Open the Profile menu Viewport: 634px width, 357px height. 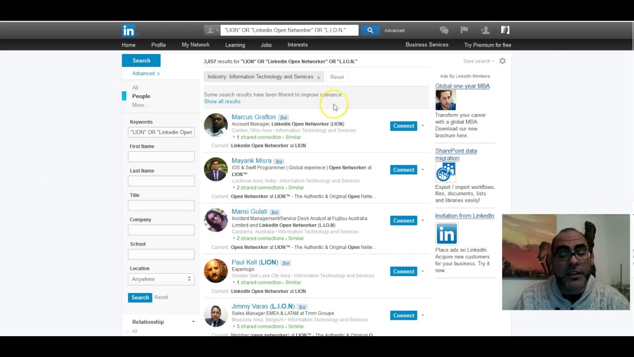[x=158, y=45]
